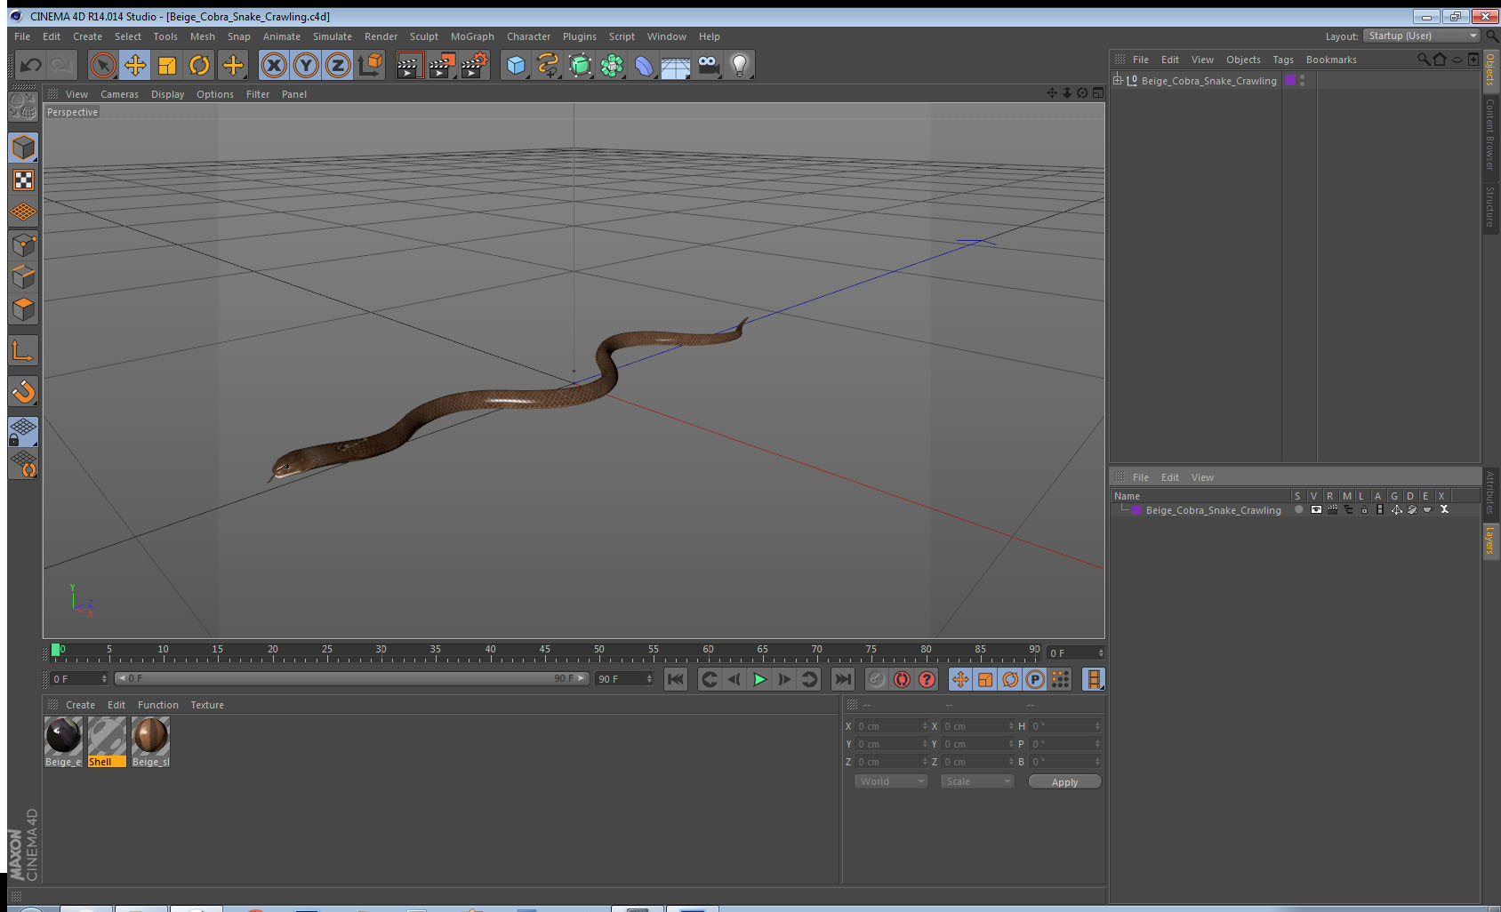Toggle the Z axis lock
Screen dimensions: 1501x912
pos(338,65)
